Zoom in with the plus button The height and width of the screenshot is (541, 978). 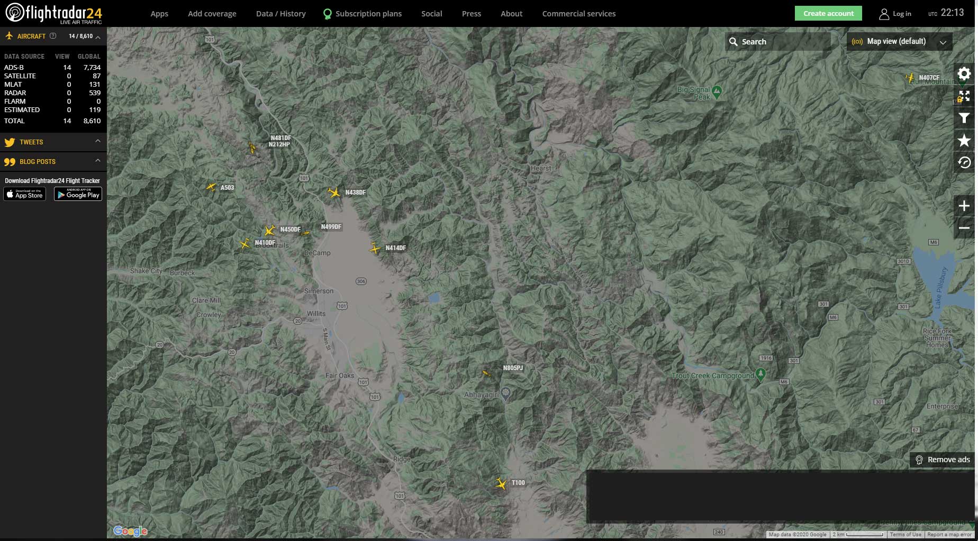(964, 206)
